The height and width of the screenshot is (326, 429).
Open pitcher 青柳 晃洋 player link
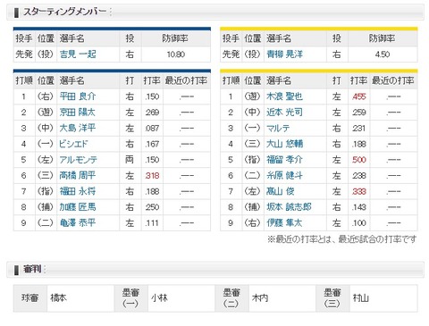(284, 54)
